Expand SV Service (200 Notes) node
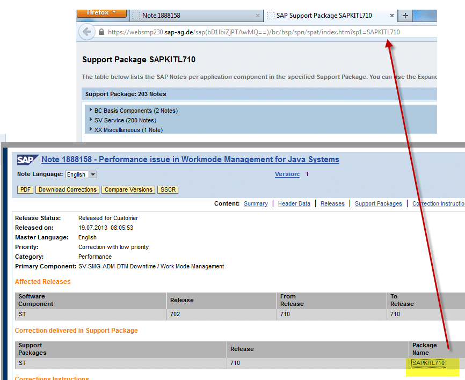This screenshot has width=465, height=380. click(x=91, y=120)
